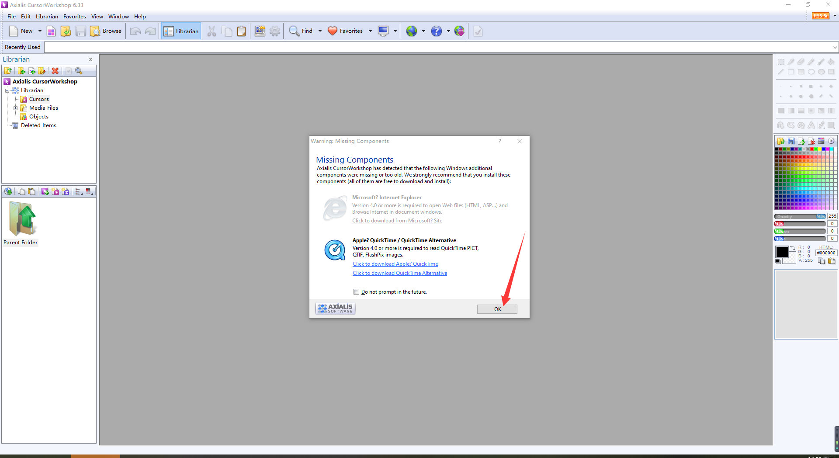This screenshot has width=839, height=458.
Task: Open the view mode list icon in file pane
Action: coord(79,191)
